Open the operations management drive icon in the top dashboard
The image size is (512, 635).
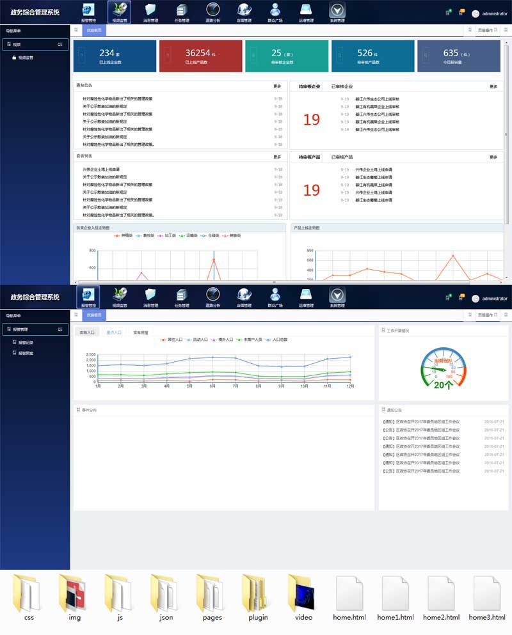[x=306, y=12]
